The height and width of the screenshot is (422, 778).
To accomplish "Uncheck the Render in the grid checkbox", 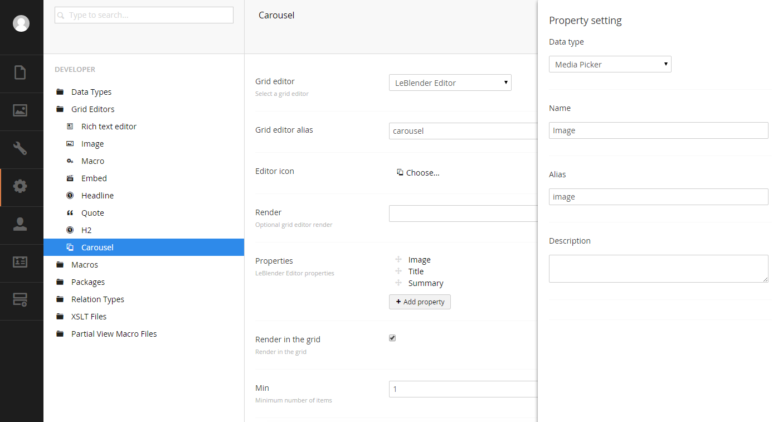I will 392,338.
